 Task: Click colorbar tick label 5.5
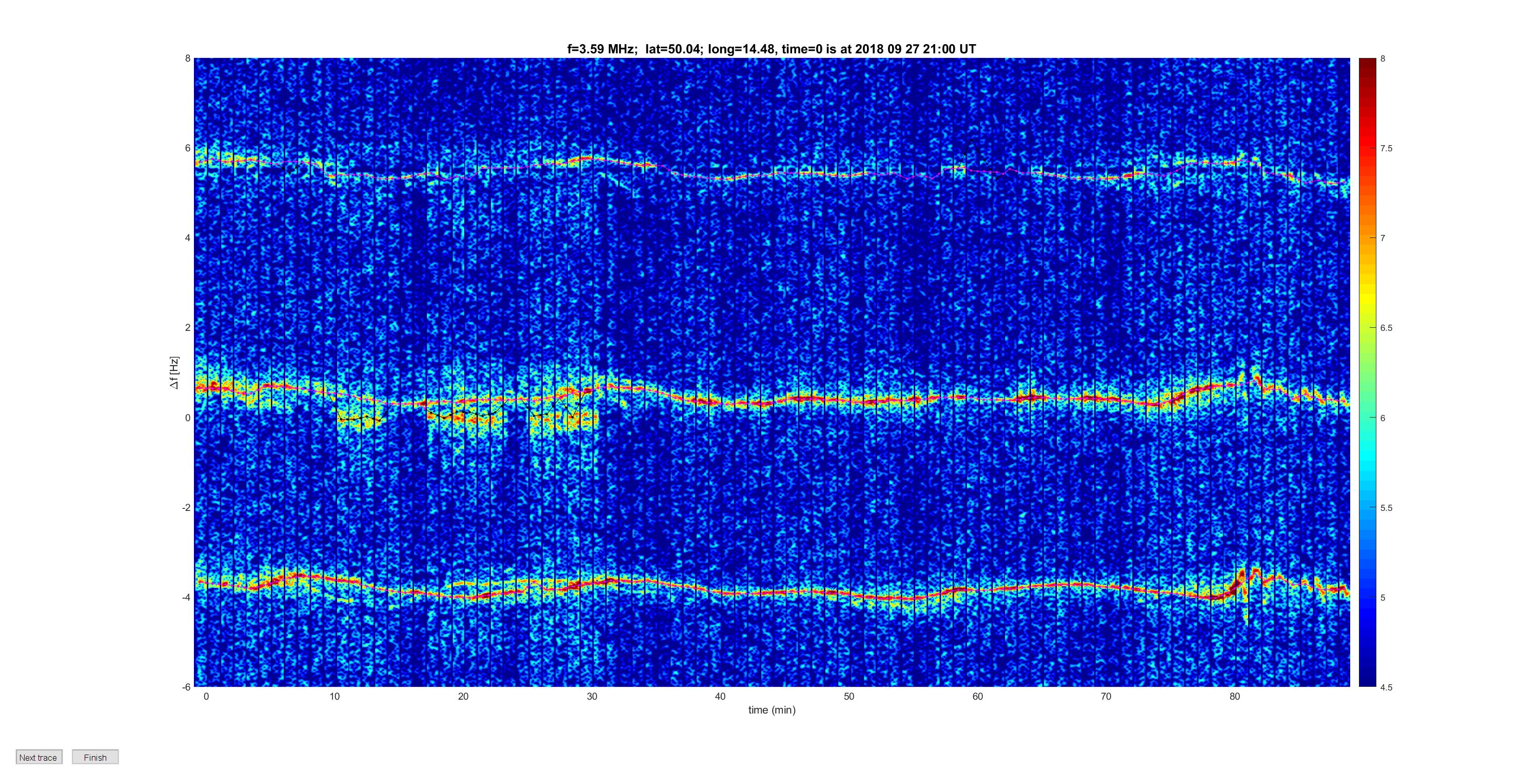click(x=1386, y=508)
